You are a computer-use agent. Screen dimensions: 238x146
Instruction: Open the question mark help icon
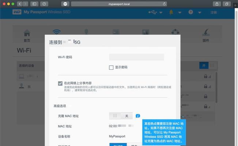click(190, 12)
